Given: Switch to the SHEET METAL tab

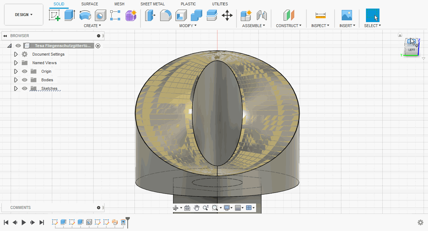Looking at the screenshot, I should tap(153, 4).
